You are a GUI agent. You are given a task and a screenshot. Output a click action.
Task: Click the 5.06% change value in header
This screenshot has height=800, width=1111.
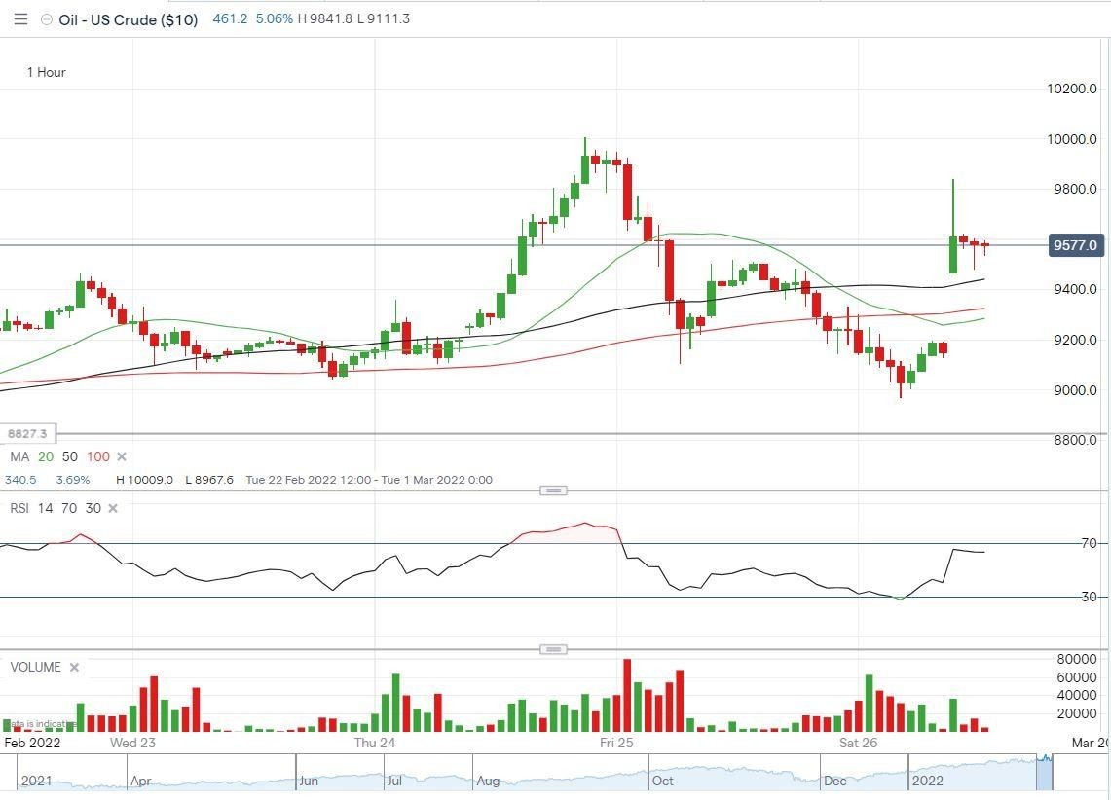(x=275, y=19)
